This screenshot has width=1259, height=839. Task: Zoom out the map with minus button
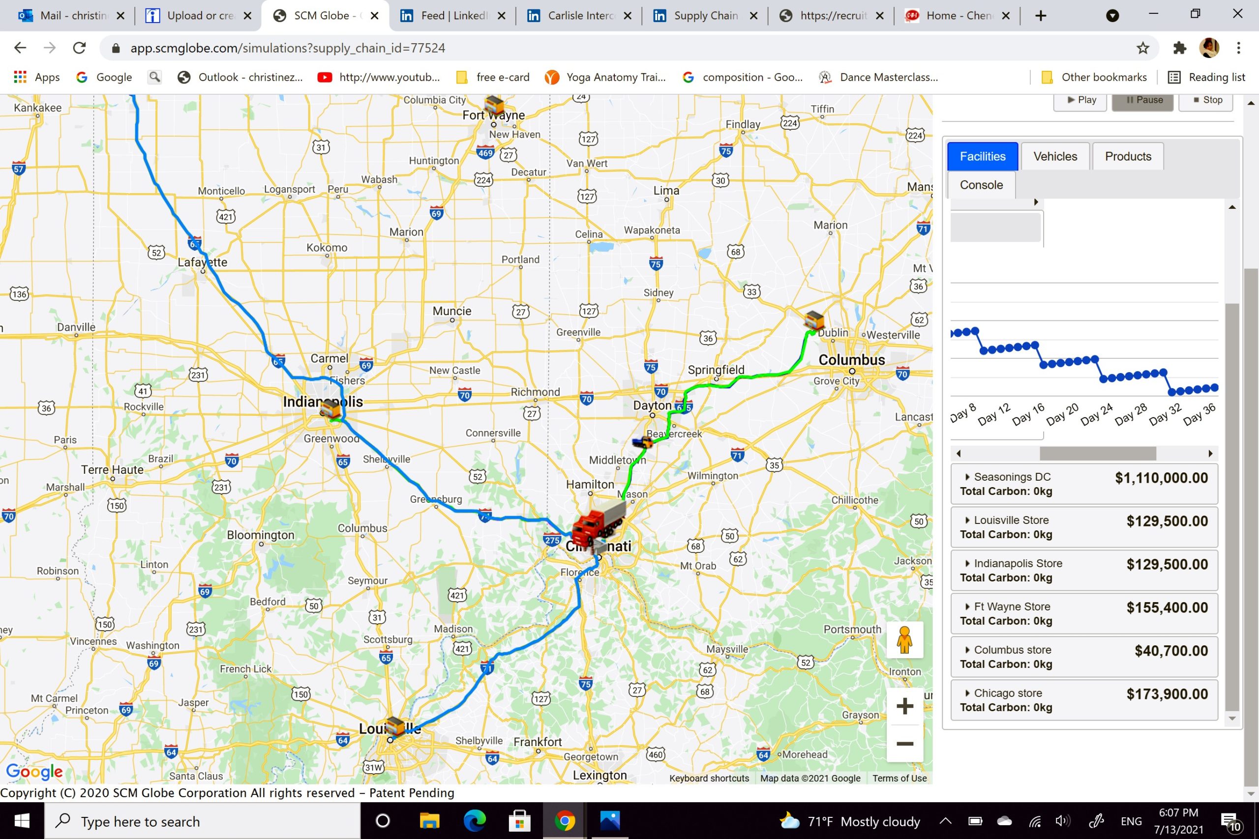(x=904, y=744)
